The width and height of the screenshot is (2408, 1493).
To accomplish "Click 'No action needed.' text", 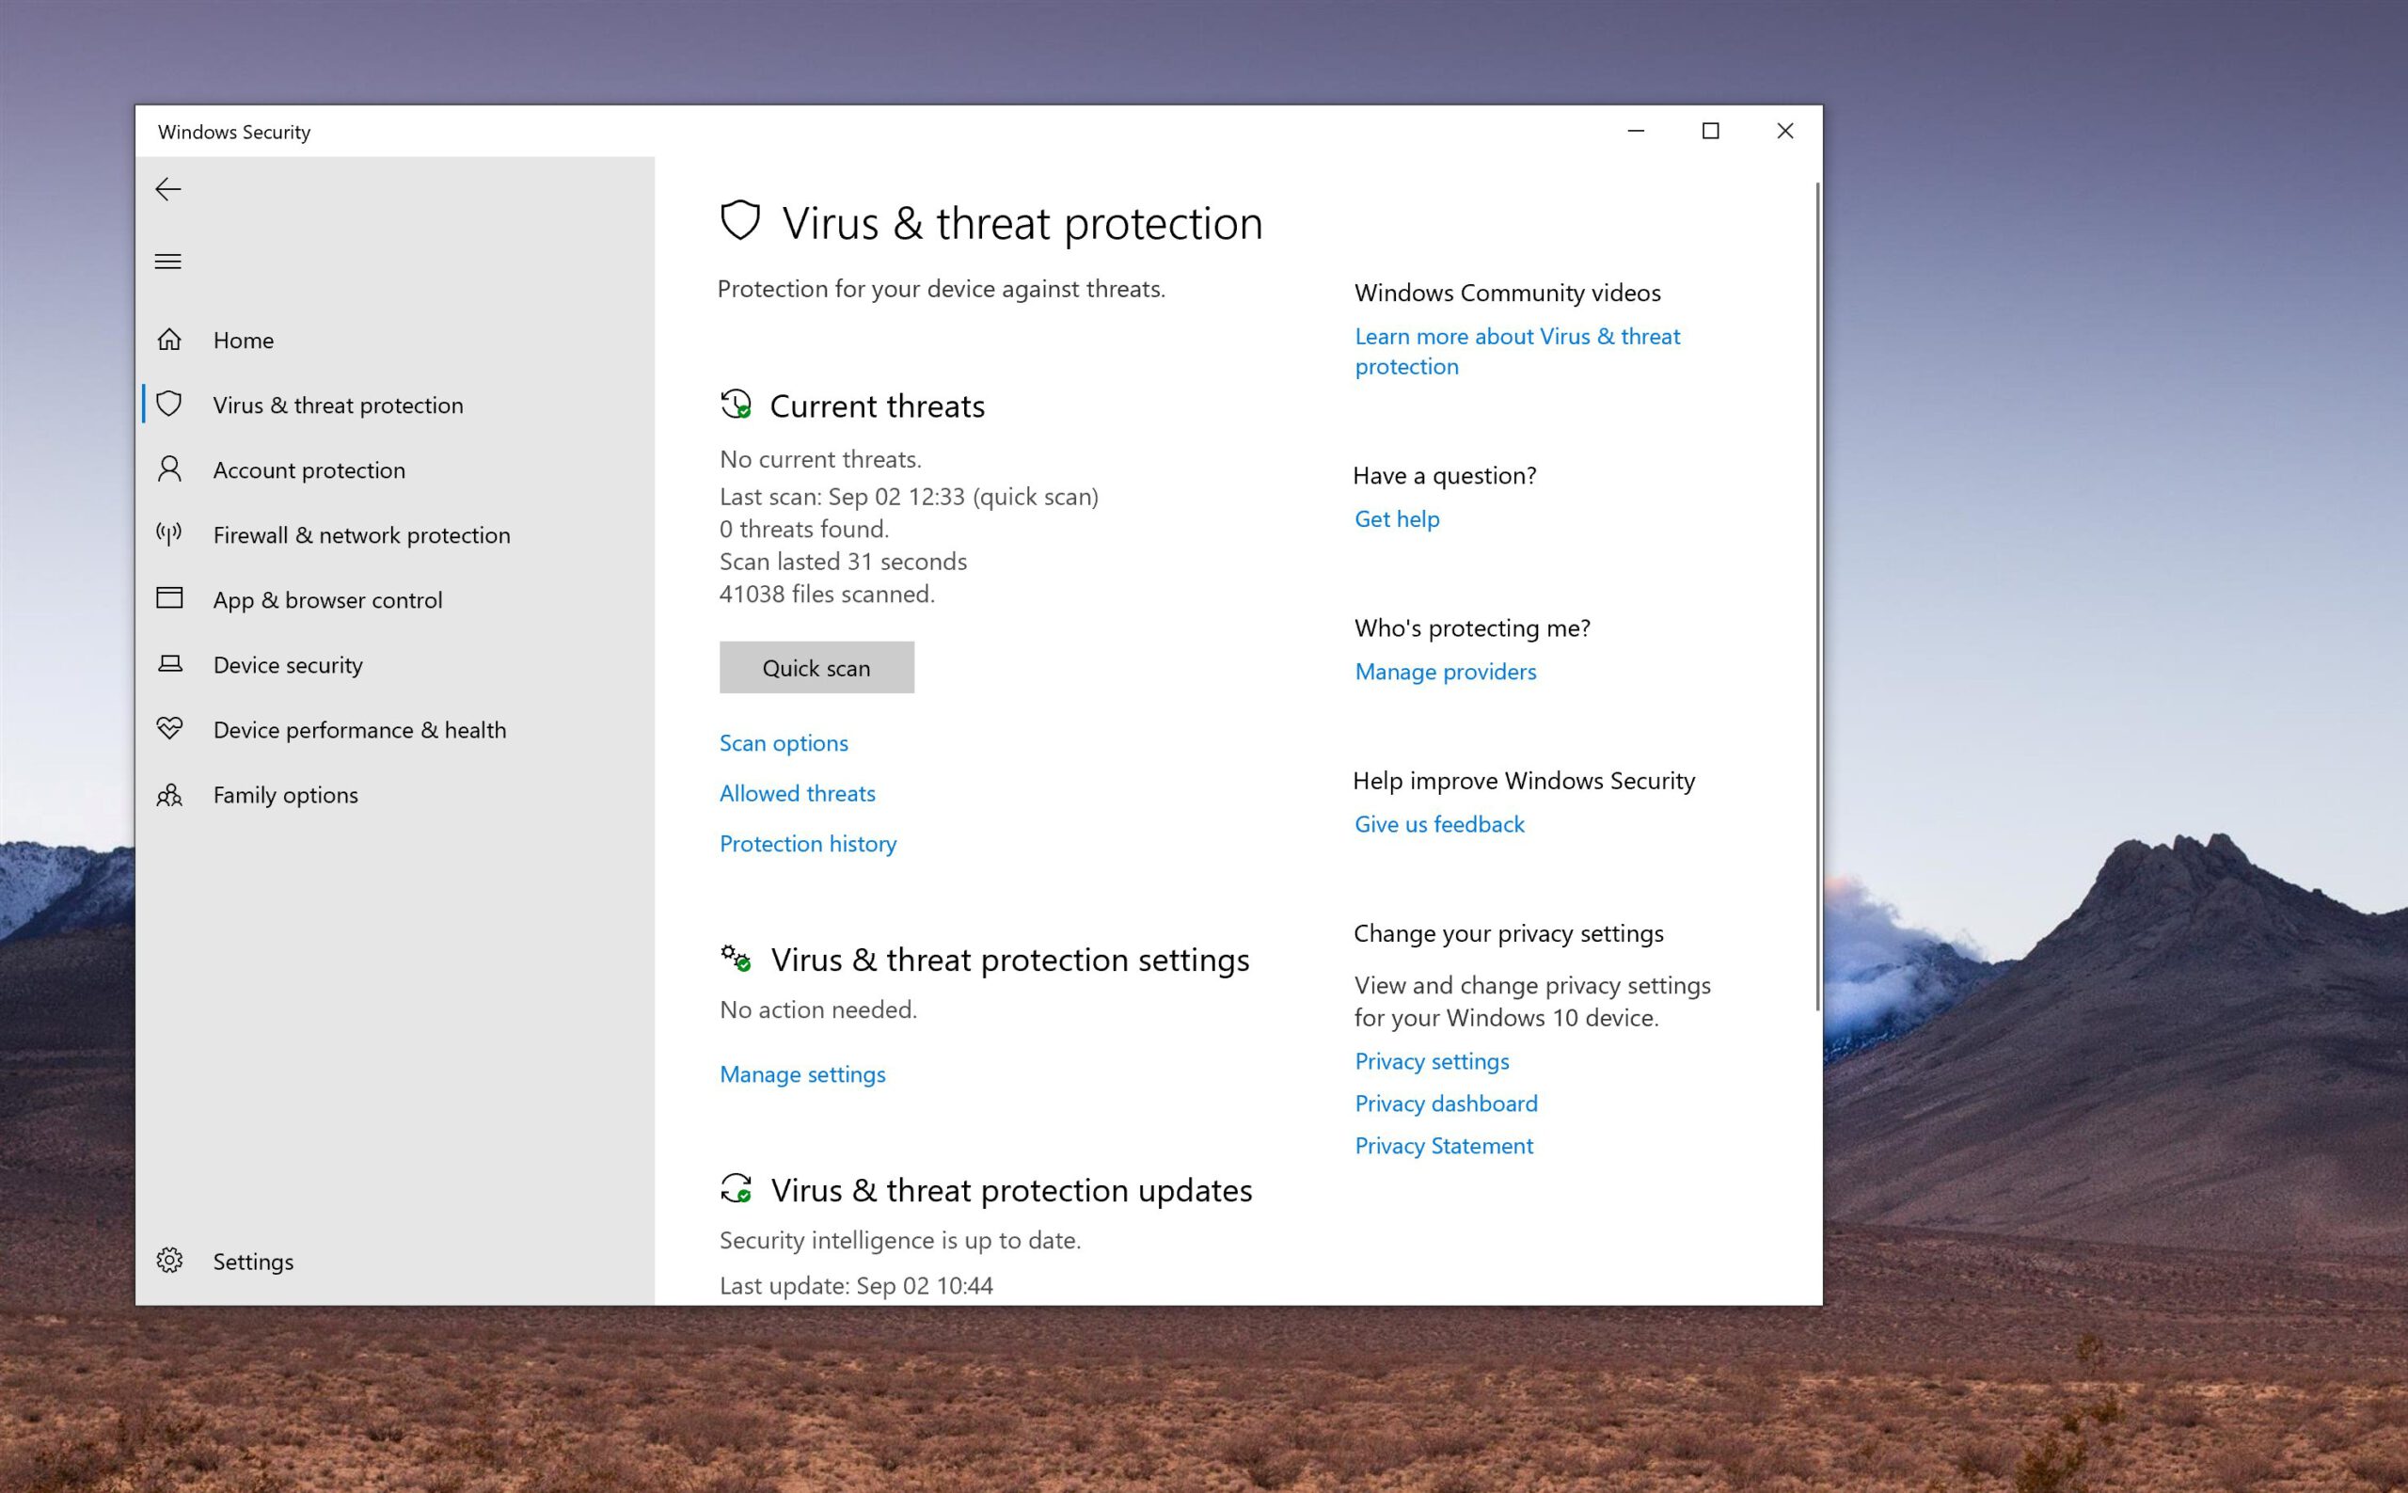I will [818, 1010].
